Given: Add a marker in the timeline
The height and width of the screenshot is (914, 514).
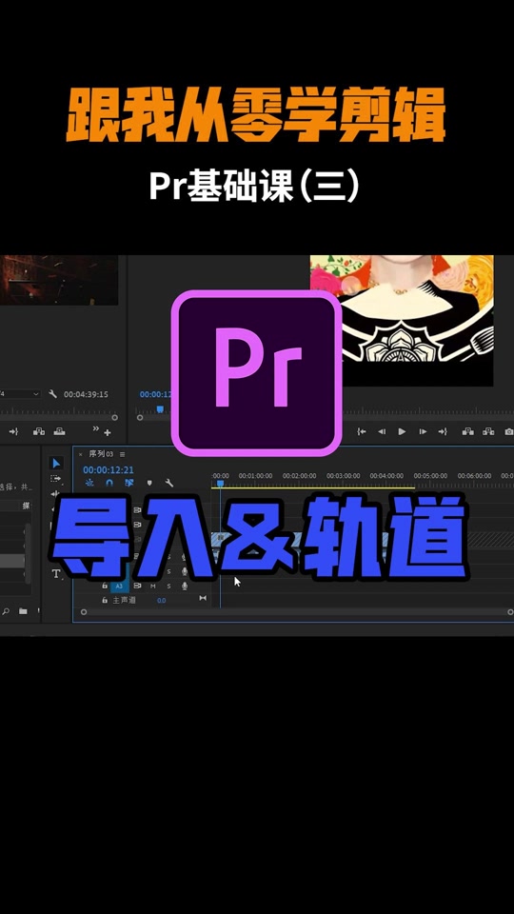Looking at the screenshot, I should point(149,483).
